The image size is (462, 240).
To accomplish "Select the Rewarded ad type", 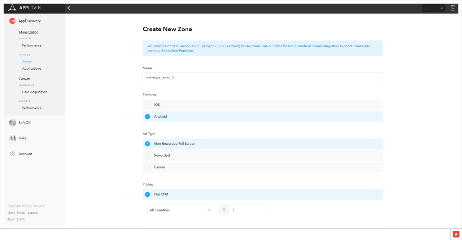I will click(148, 156).
